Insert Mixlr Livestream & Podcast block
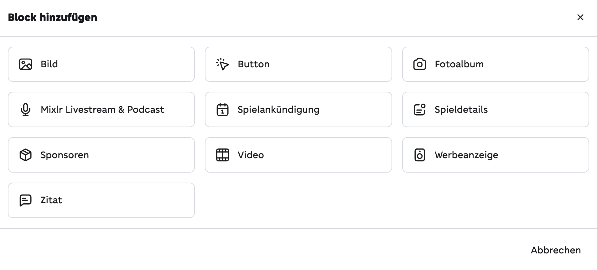Image resolution: width=597 pixels, height=270 pixels. (x=102, y=110)
